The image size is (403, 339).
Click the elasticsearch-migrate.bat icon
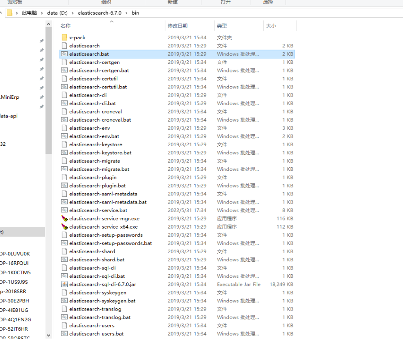65,169
